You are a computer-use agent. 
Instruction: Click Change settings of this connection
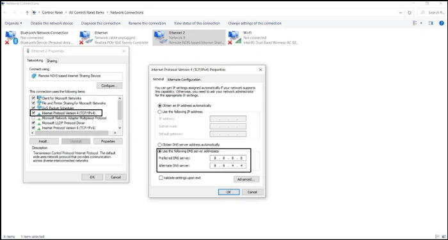[x=255, y=24]
